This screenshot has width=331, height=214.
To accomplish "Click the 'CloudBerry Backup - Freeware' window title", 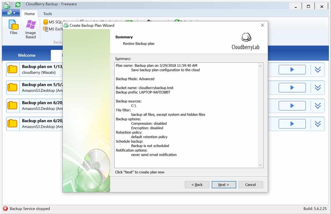I will tap(51, 4).
